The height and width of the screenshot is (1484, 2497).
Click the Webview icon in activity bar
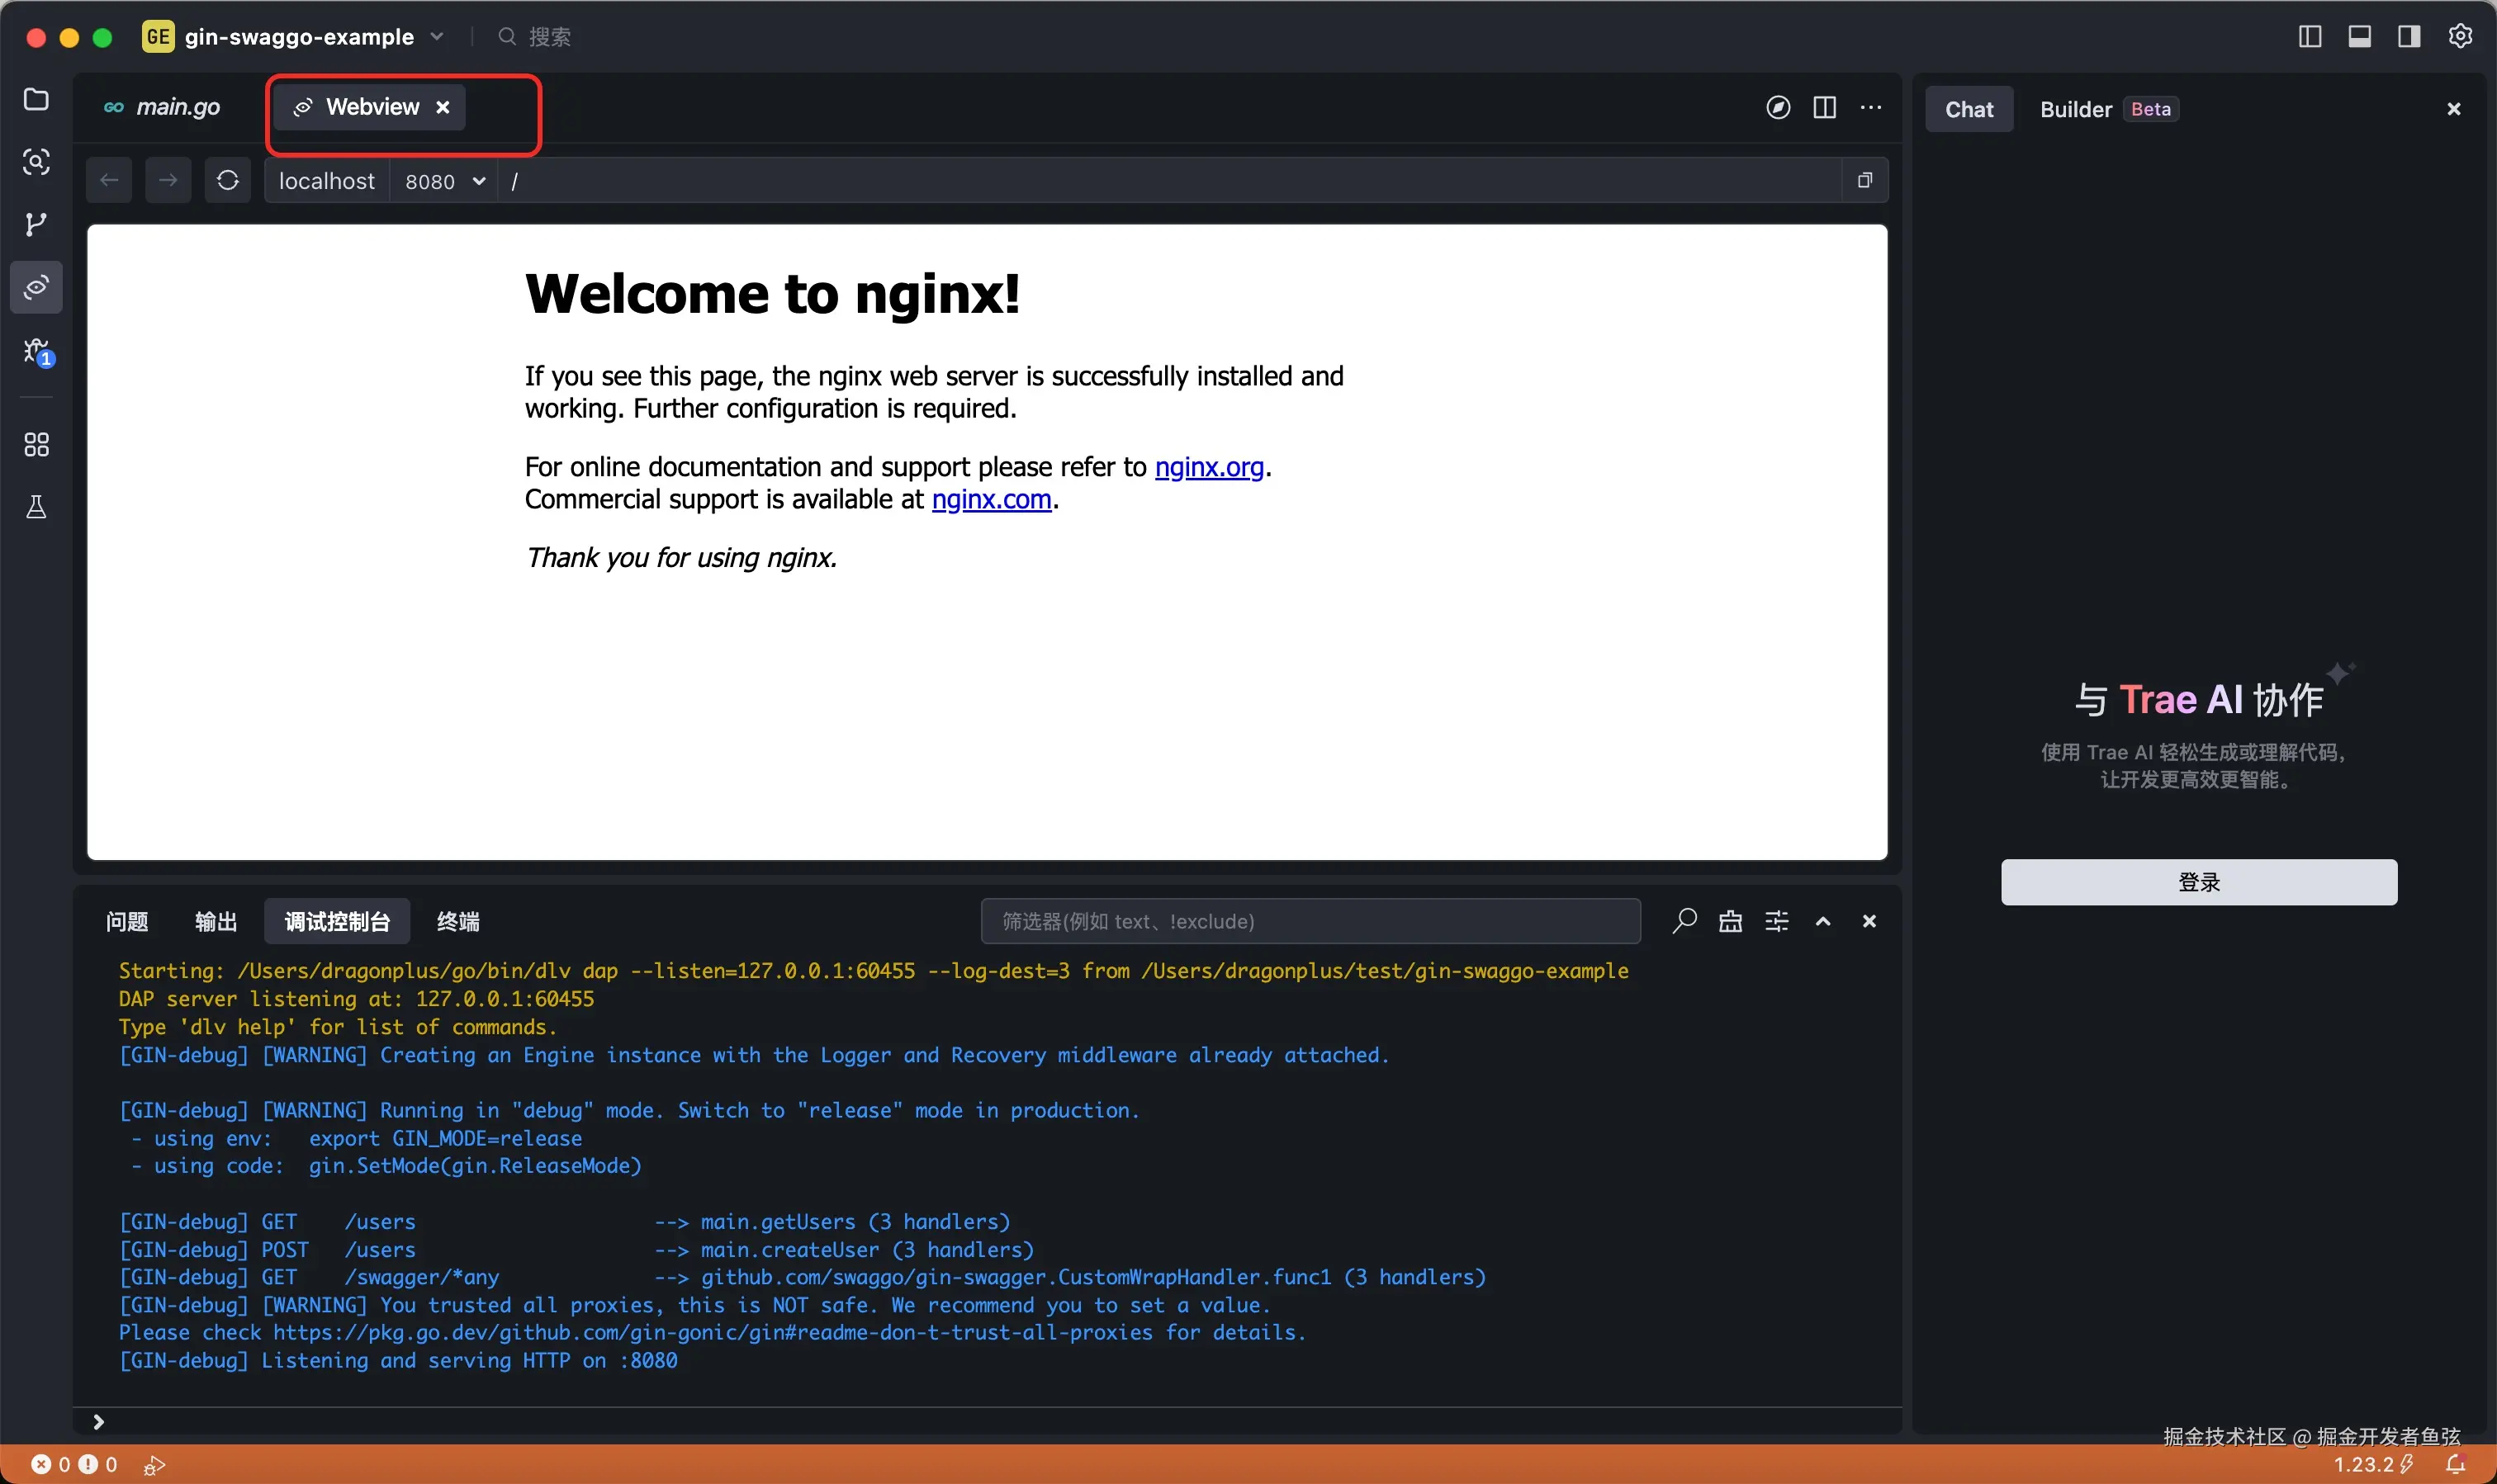pyautogui.click(x=36, y=288)
